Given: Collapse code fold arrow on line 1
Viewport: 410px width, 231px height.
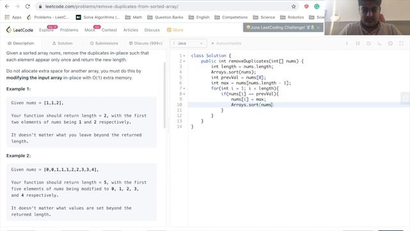Looking at the screenshot, I should click(184, 56).
